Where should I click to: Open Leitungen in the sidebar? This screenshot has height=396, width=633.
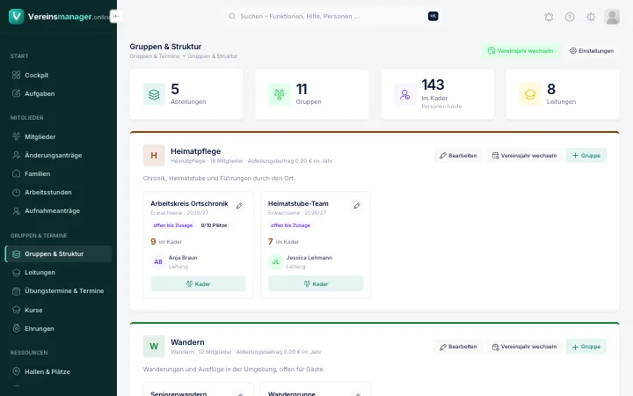click(59, 272)
